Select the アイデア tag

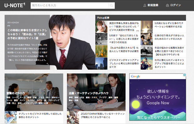click(103, 97)
